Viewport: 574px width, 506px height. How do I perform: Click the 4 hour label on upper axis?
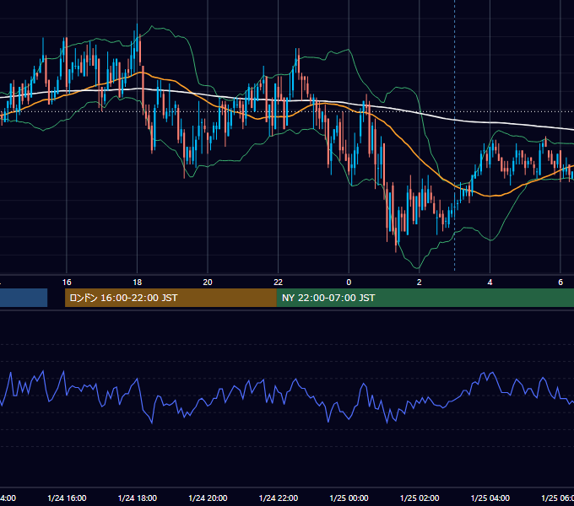pyautogui.click(x=490, y=282)
